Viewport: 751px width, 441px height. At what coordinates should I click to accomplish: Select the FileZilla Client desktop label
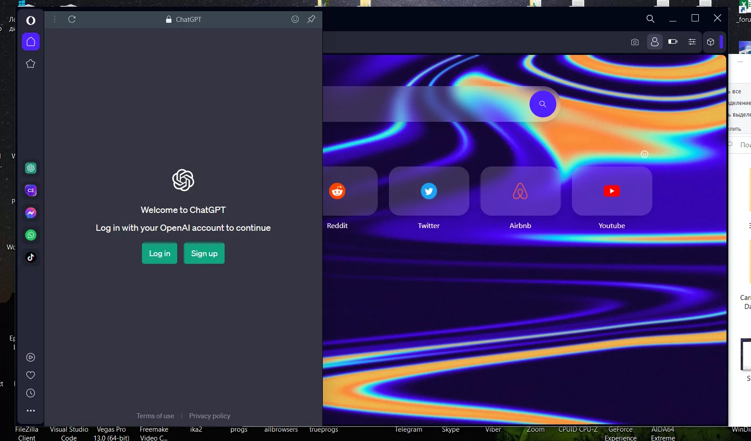click(27, 433)
